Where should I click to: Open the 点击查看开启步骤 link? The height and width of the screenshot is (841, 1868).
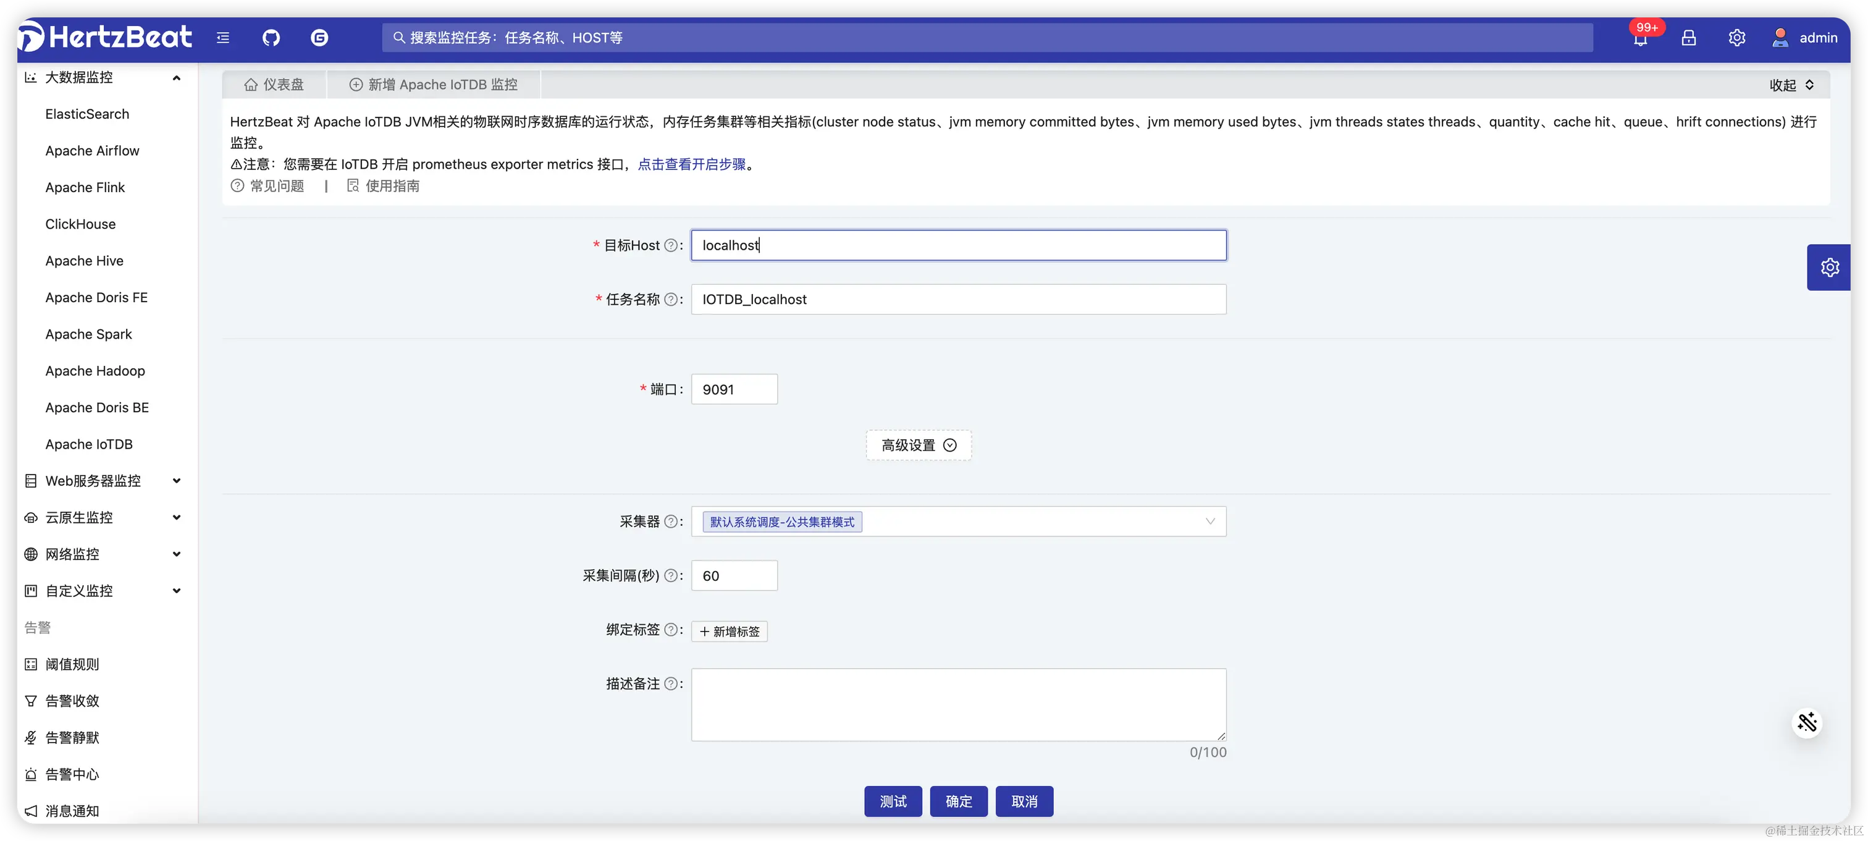691,164
